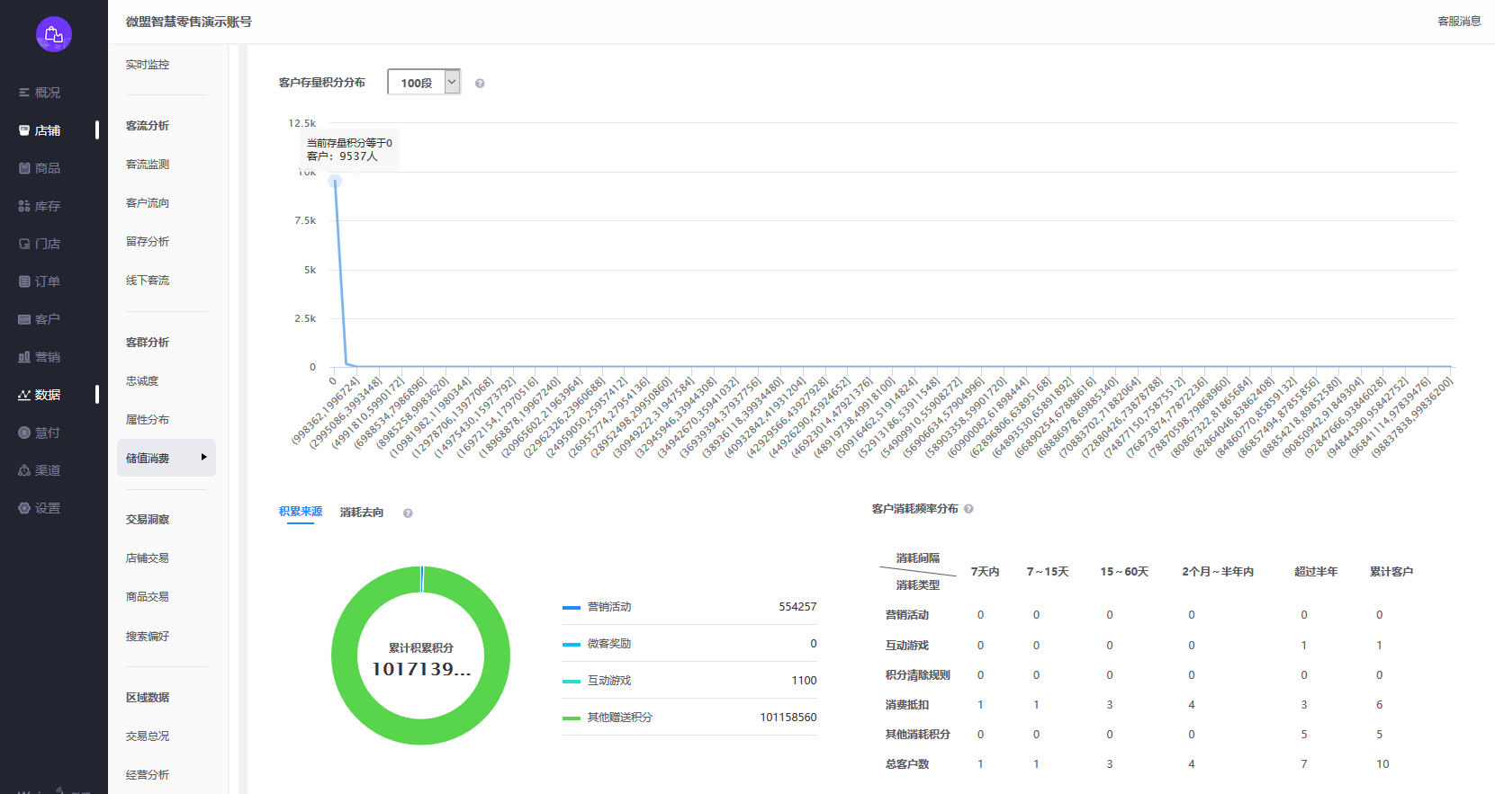Select the 商品 products sidebar icon
Screen dimensions: 1495x794
coord(25,168)
